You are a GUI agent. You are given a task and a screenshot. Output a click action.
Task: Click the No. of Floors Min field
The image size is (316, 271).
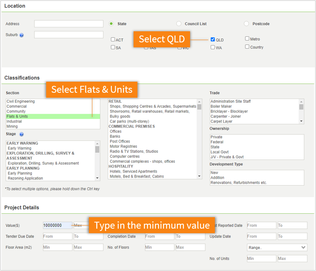pyautogui.click(x=160, y=247)
